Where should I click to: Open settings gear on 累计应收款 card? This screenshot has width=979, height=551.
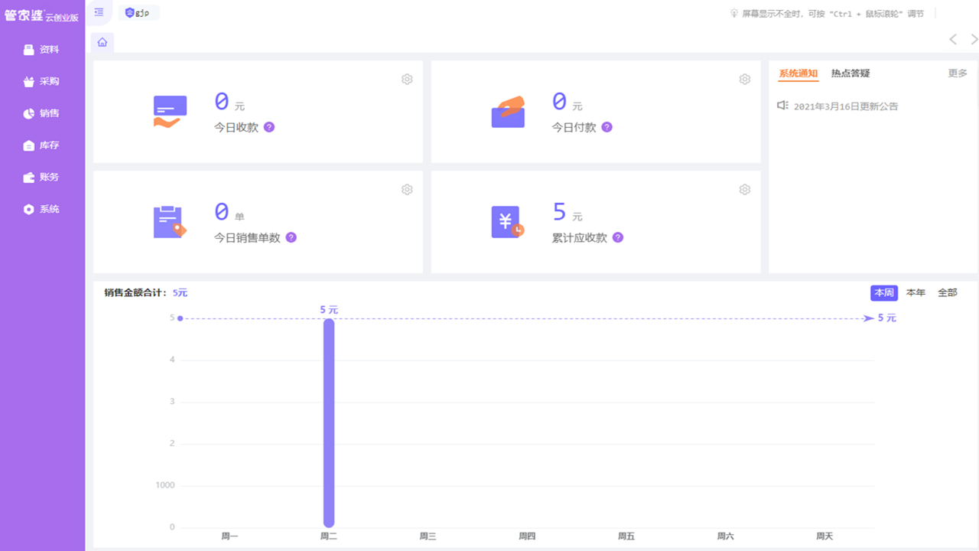[x=744, y=190]
